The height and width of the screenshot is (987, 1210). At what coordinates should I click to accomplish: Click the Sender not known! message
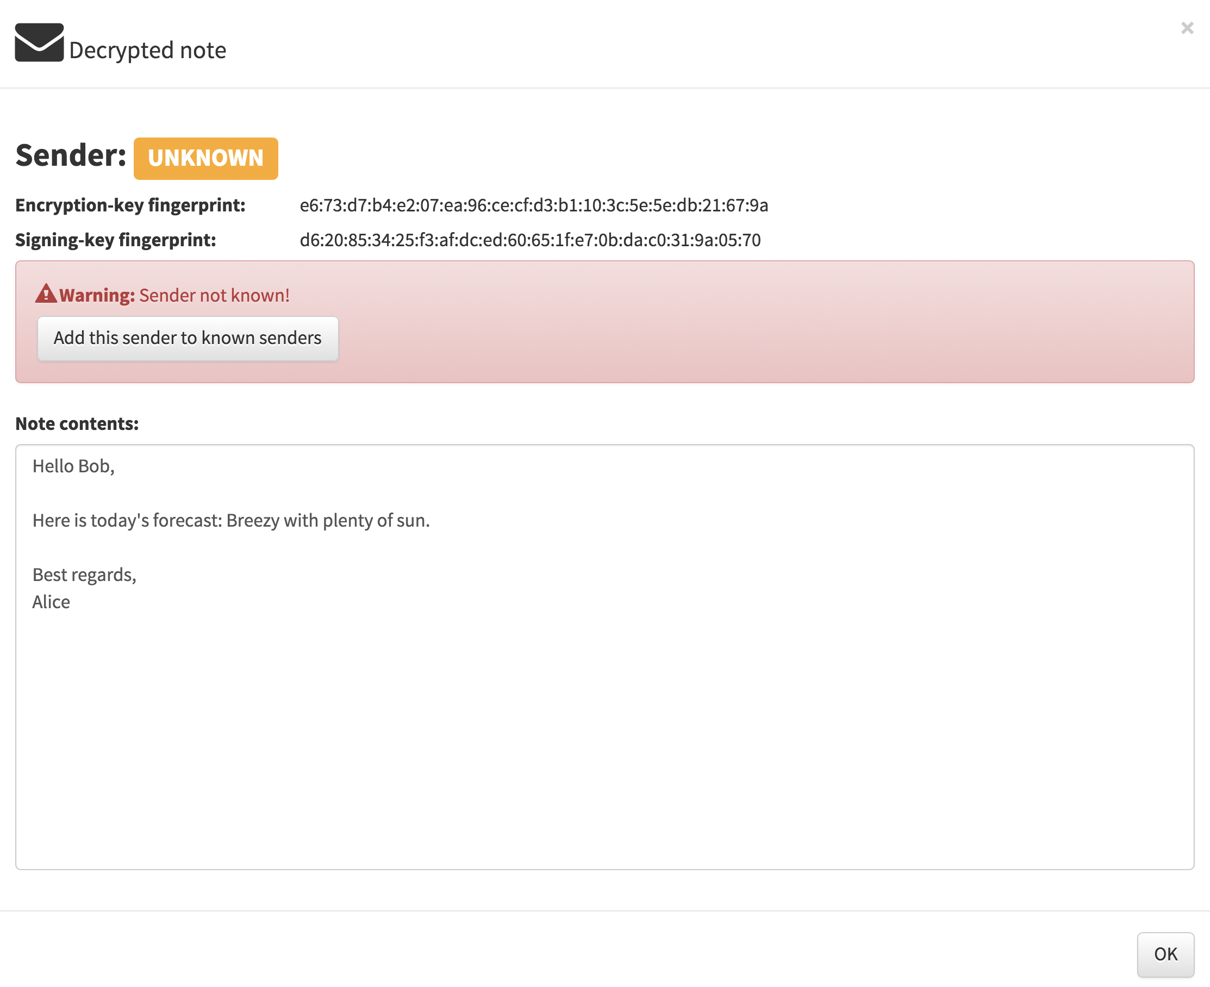pyautogui.click(x=214, y=296)
